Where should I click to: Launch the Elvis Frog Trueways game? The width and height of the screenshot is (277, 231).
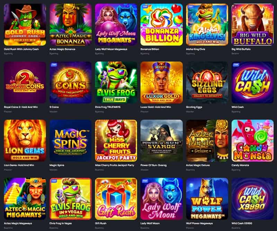(x=116, y=82)
